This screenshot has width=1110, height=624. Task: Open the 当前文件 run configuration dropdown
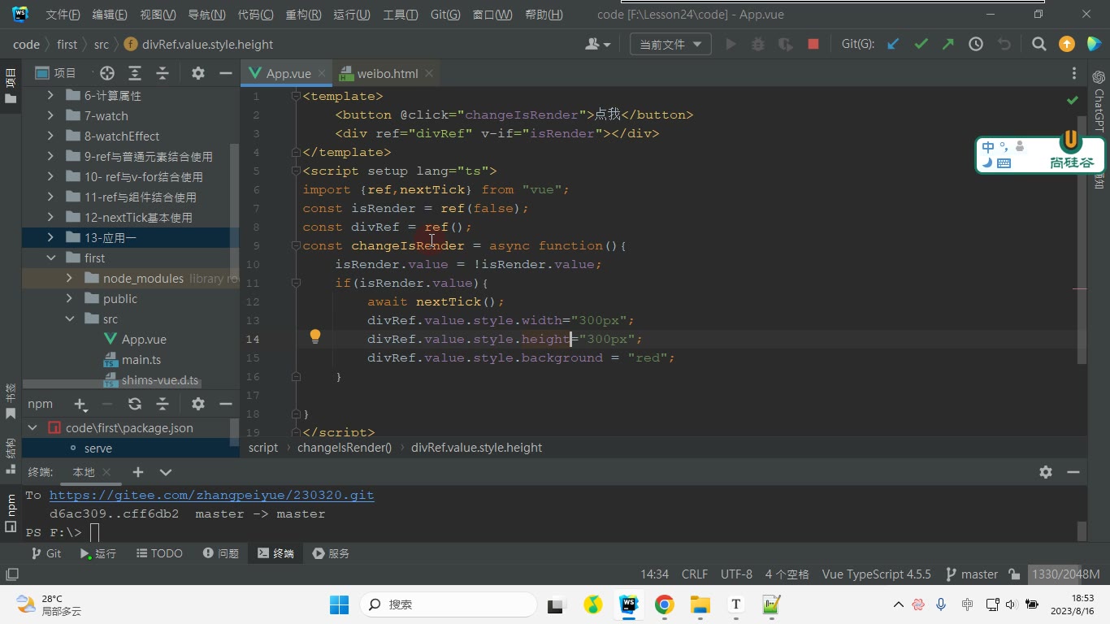670,45
